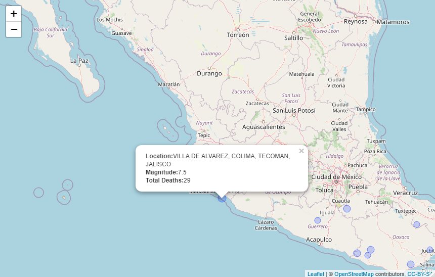
Task: Select earthquake marker near Cuautla
Action: click(x=347, y=209)
